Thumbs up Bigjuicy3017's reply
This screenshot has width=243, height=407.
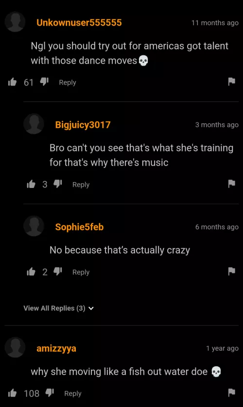pyautogui.click(x=31, y=184)
